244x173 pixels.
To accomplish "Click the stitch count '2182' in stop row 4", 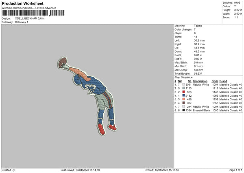I will pyautogui.click(x=188, y=95).
